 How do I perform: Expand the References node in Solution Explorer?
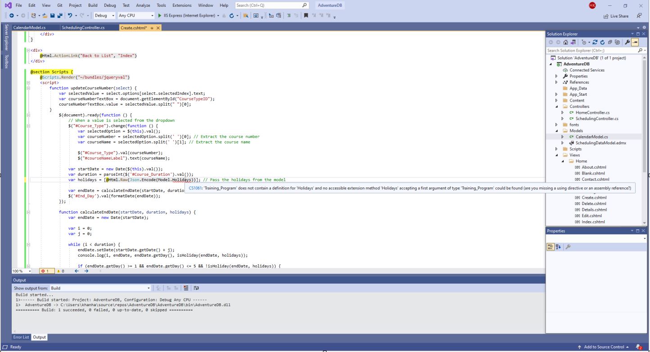pyautogui.click(x=556, y=82)
